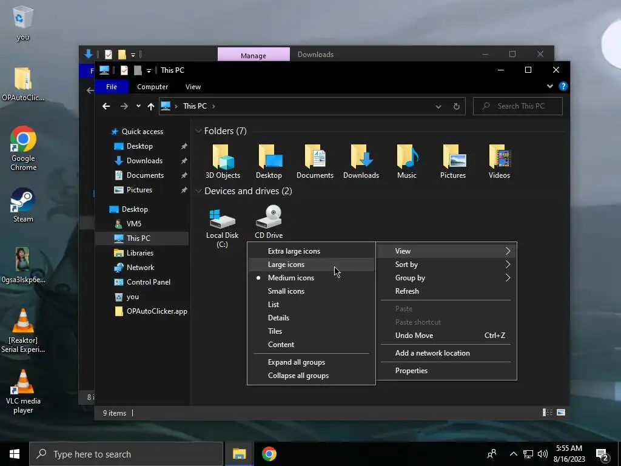The width and height of the screenshot is (621, 466).
Task: Click Expand all groups
Action: (311, 362)
